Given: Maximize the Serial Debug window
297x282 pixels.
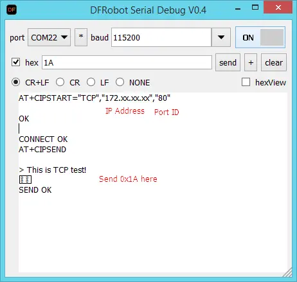Looking at the screenshot, I should tap(255, 8).
